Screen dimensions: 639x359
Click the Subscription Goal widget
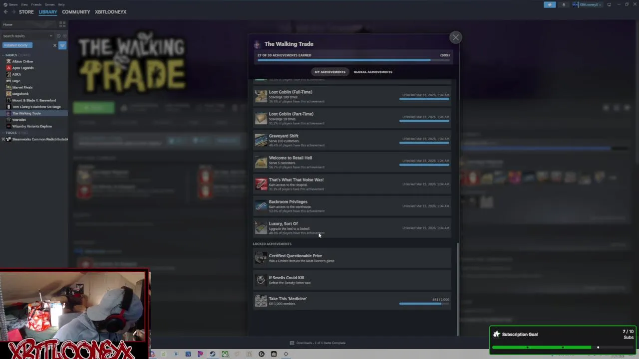[x=563, y=340]
